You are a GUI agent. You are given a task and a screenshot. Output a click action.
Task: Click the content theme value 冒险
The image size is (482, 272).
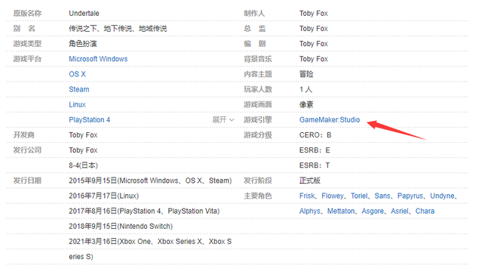306,74
